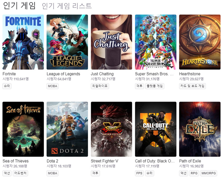Select the RPG tag under Path of Exile

point(194,173)
